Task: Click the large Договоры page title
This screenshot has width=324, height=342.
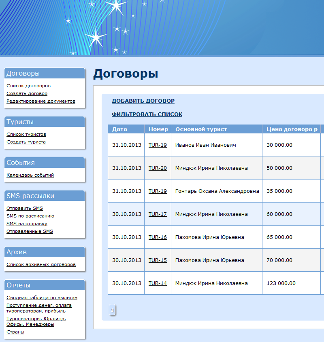Action: [x=126, y=74]
